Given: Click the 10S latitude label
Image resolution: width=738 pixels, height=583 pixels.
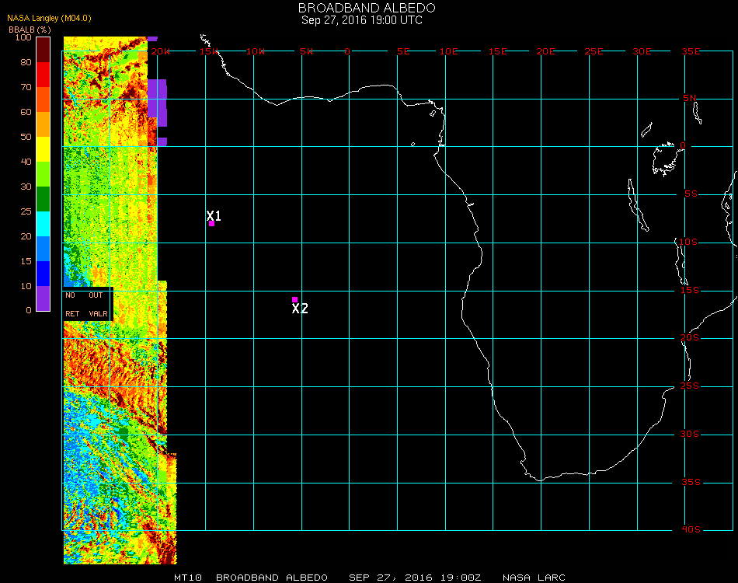Looking at the screenshot, I should pyautogui.click(x=688, y=242).
